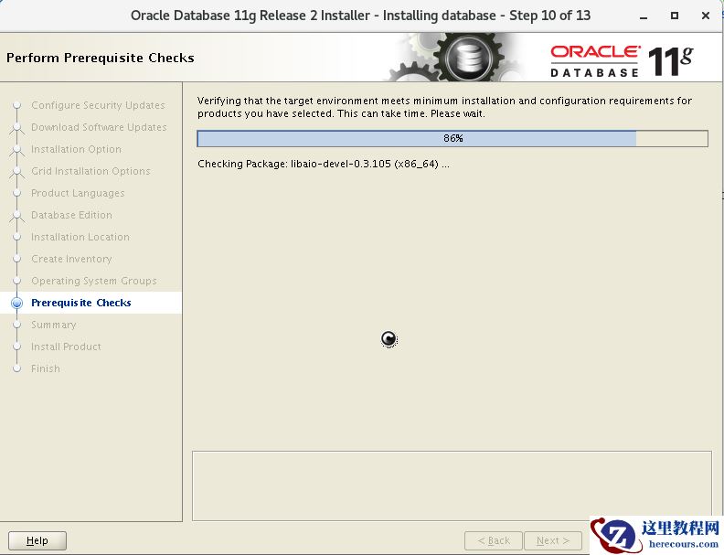
Task: Select Database Edition step
Action: pos(71,215)
